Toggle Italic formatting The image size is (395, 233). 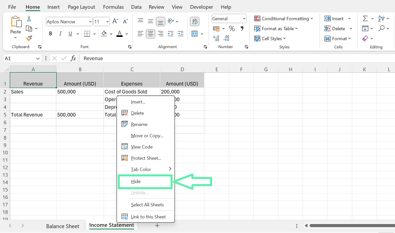(61, 34)
